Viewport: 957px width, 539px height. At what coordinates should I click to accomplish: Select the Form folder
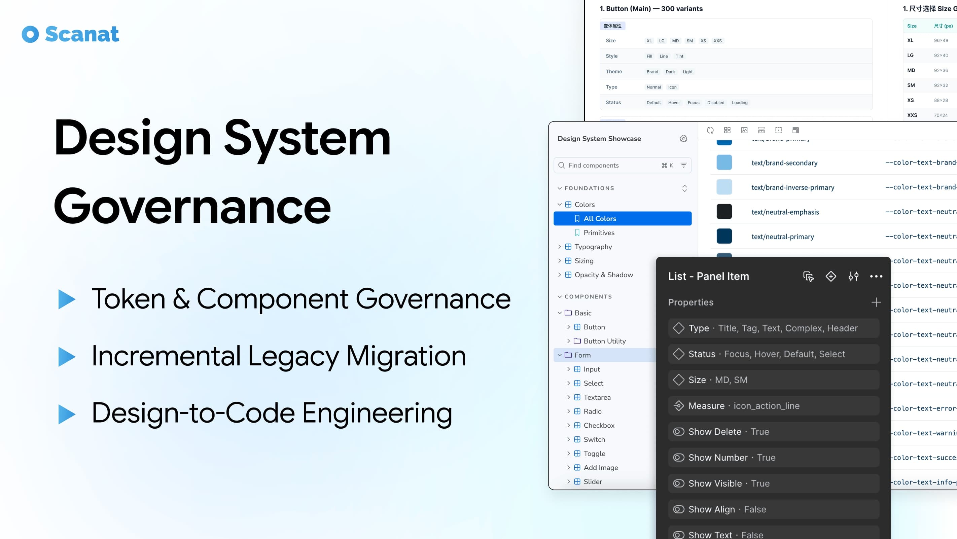605,355
